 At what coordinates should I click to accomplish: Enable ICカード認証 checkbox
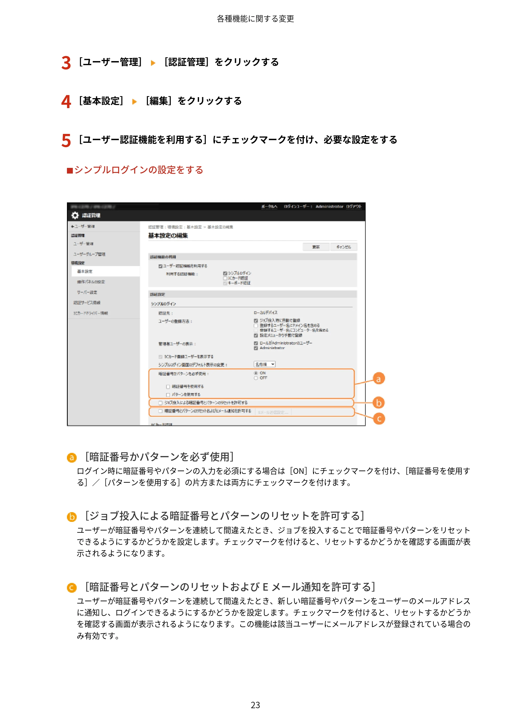point(225,278)
